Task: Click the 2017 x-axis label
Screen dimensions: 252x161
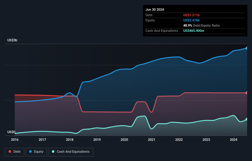Action: pyautogui.click(x=42, y=140)
